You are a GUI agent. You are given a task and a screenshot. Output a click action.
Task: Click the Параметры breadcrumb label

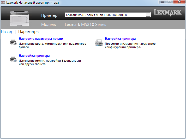(29, 32)
